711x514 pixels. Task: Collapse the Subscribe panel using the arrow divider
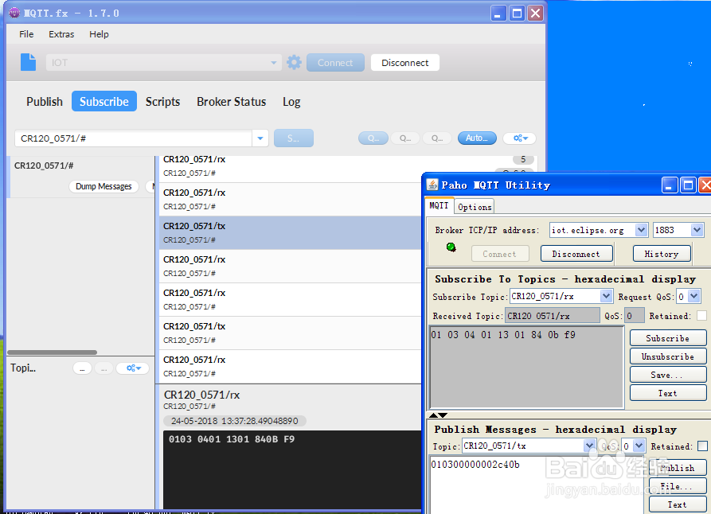click(x=433, y=415)
